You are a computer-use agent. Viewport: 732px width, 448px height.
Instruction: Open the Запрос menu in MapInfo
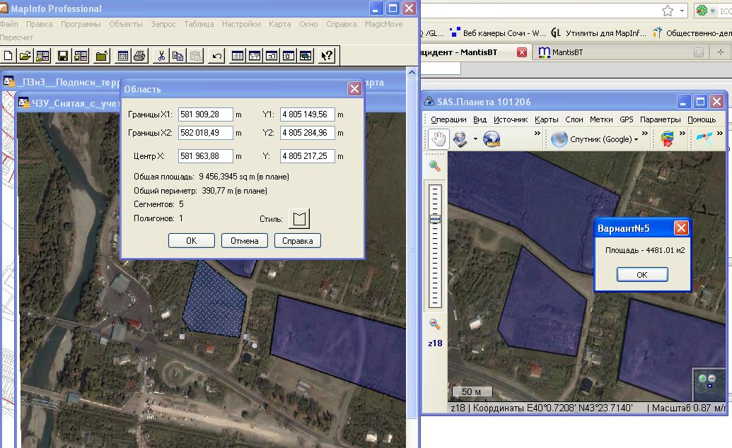click(x=163, y=24)
